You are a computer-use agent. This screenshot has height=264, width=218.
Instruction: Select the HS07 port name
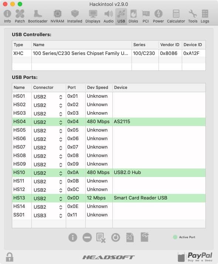pyautogui.click(x=20, y=147)
